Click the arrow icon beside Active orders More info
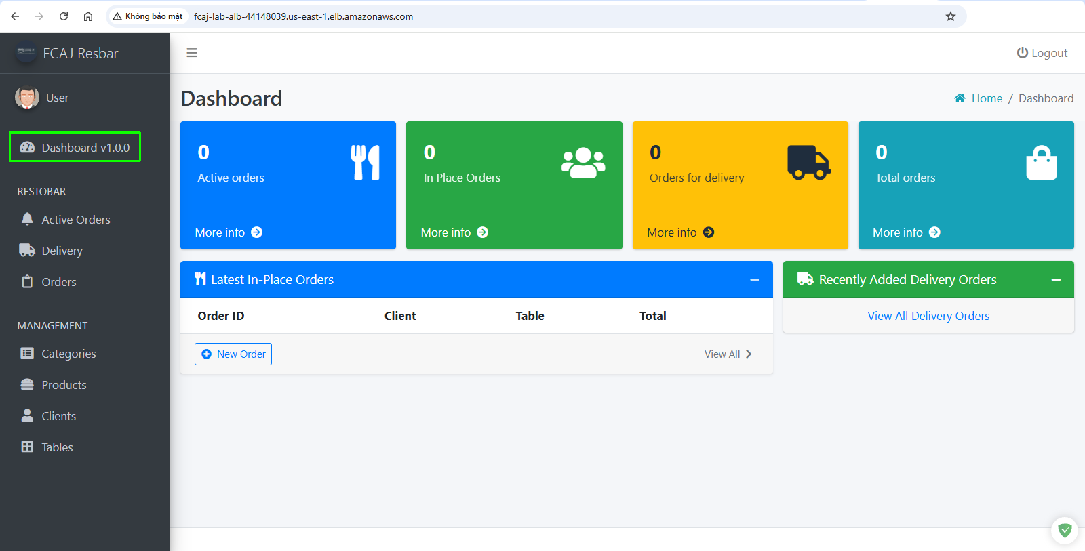The height and width of the screenshot is (551, 1085). (257, 232)
